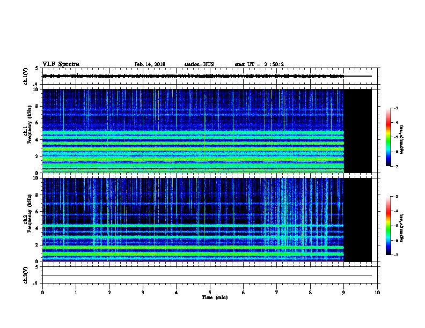This screenshot has height=328, width=425.
Task: Click the "station=HUS" label
Action: tap(199, 64)
